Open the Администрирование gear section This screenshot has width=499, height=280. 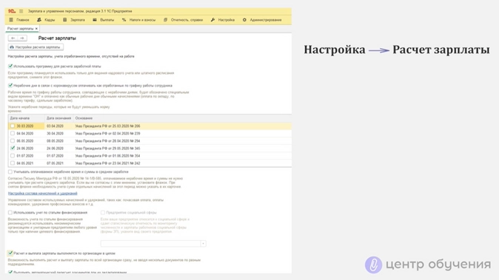262,20
